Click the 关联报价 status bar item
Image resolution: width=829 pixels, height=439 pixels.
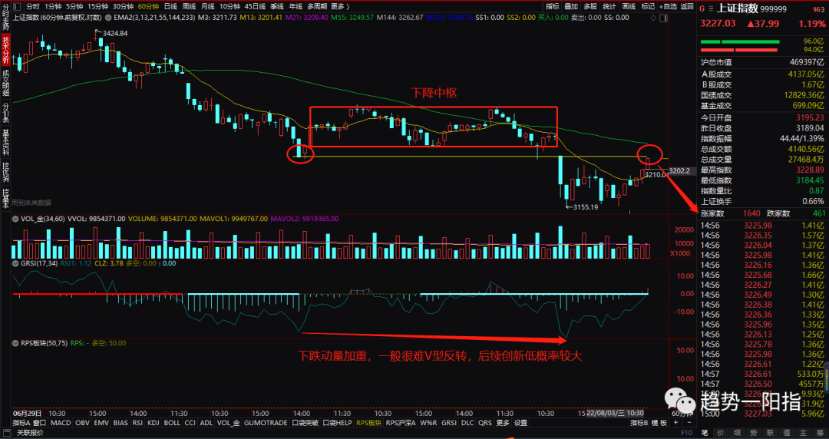coord(30,433)
